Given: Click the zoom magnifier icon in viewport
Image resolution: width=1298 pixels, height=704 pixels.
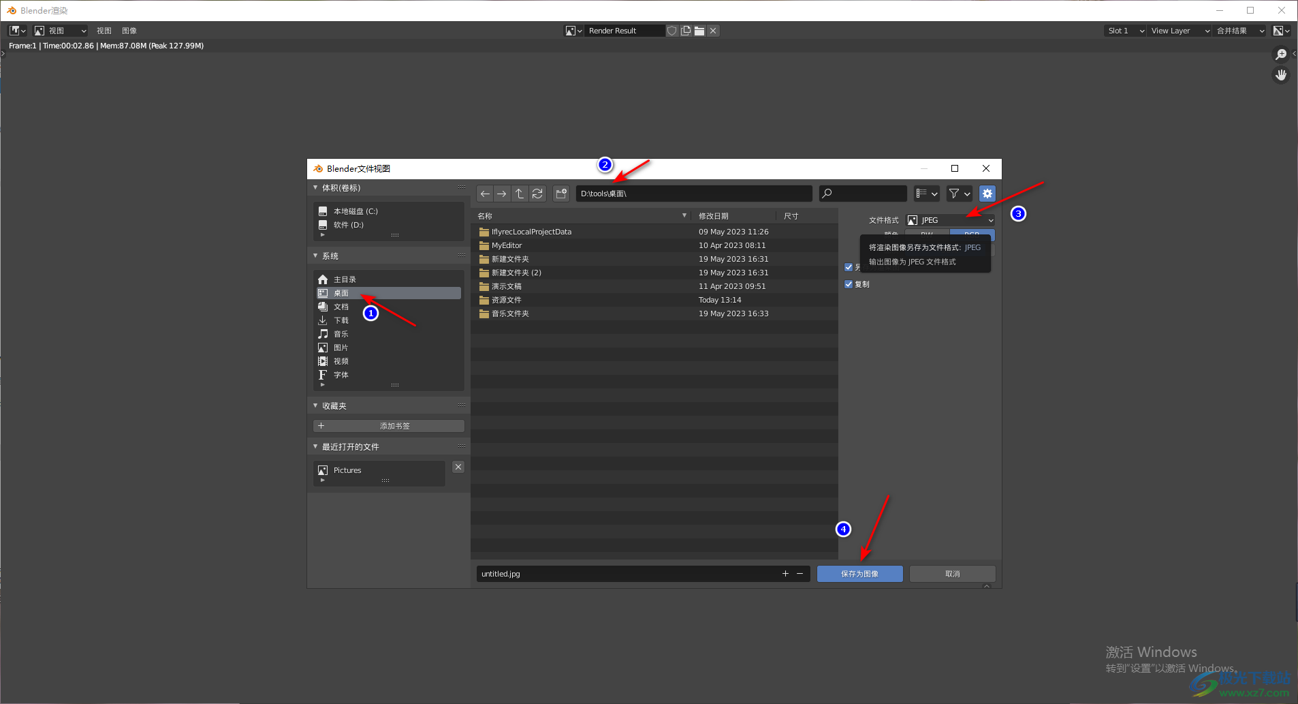Looking at the screenshot, I should point(1281,55).
